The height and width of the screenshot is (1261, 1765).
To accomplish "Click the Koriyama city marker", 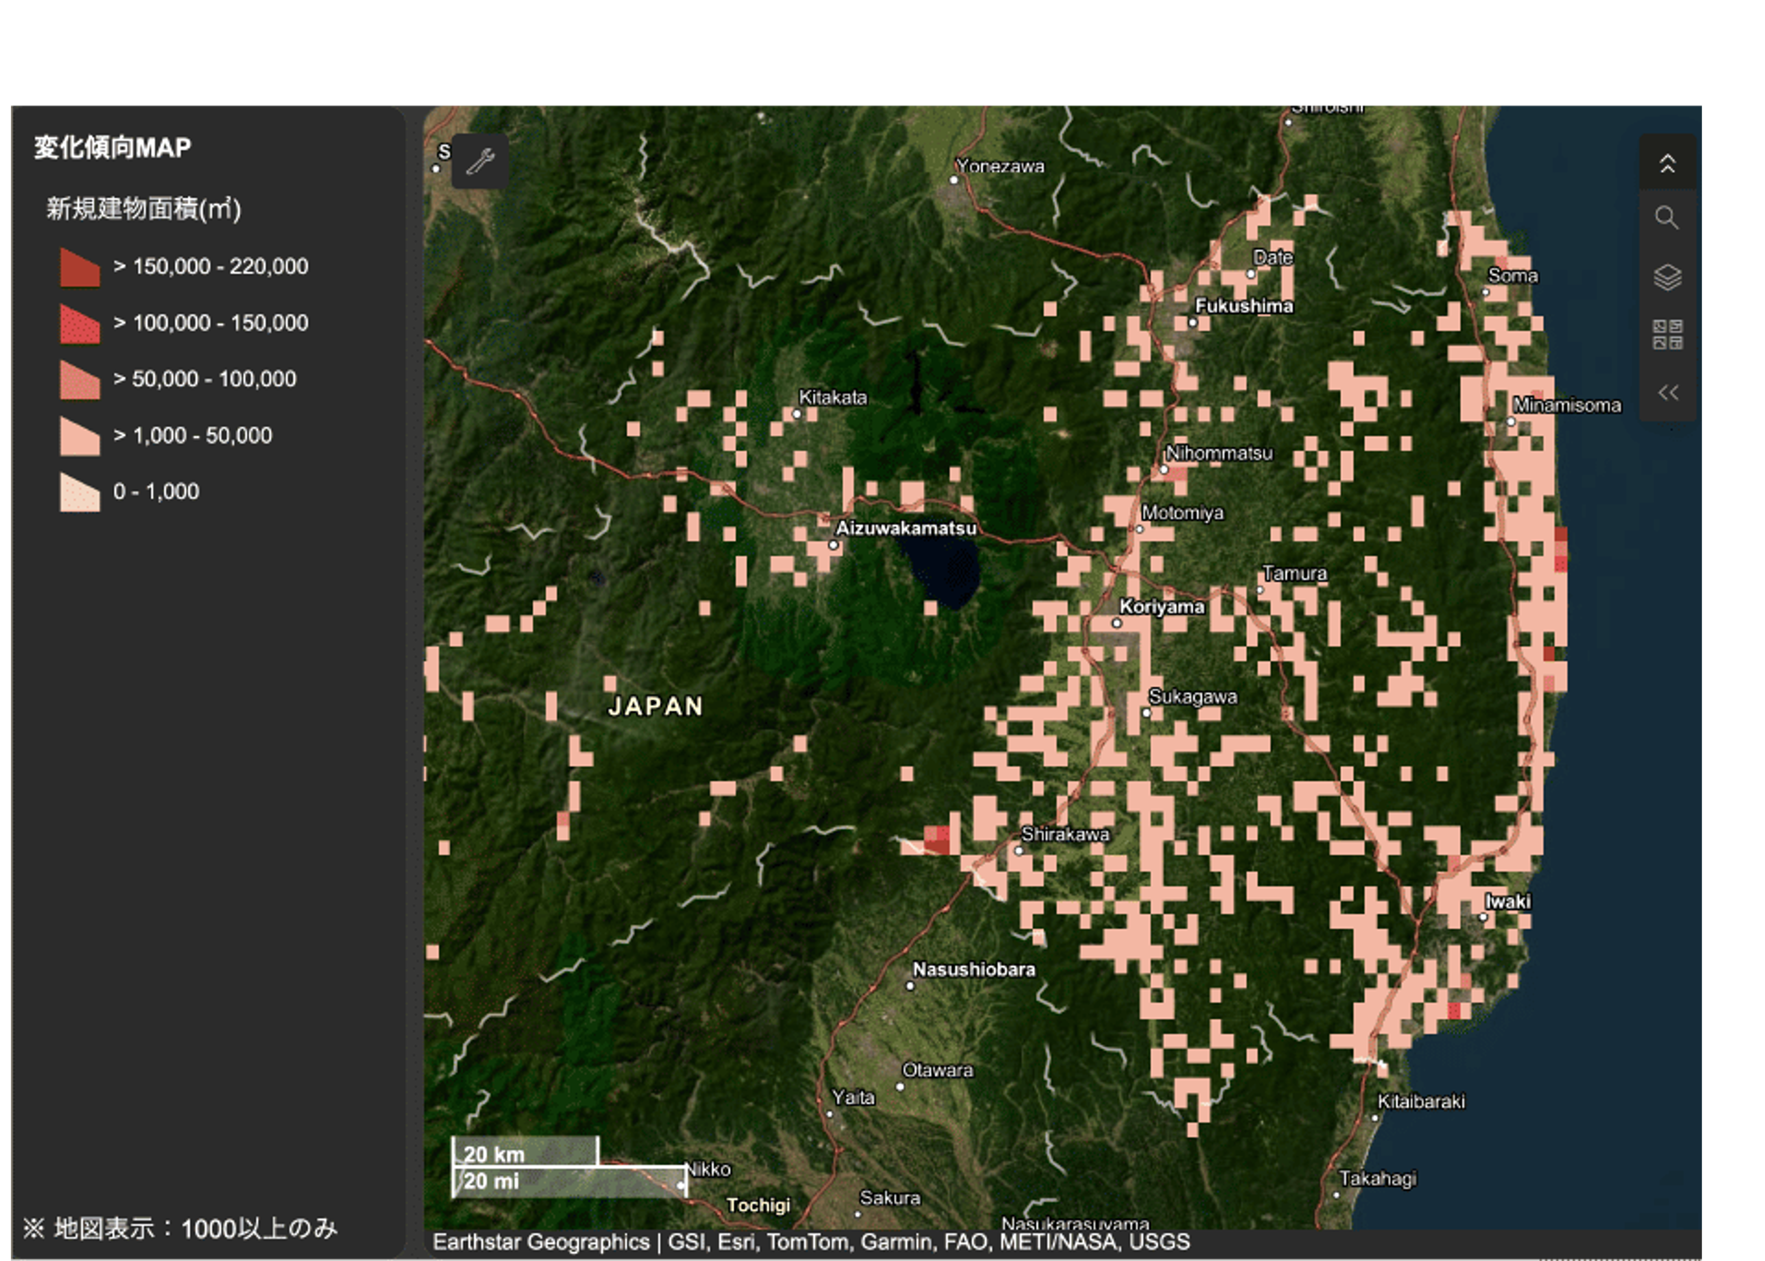I will coord(1117,623).
